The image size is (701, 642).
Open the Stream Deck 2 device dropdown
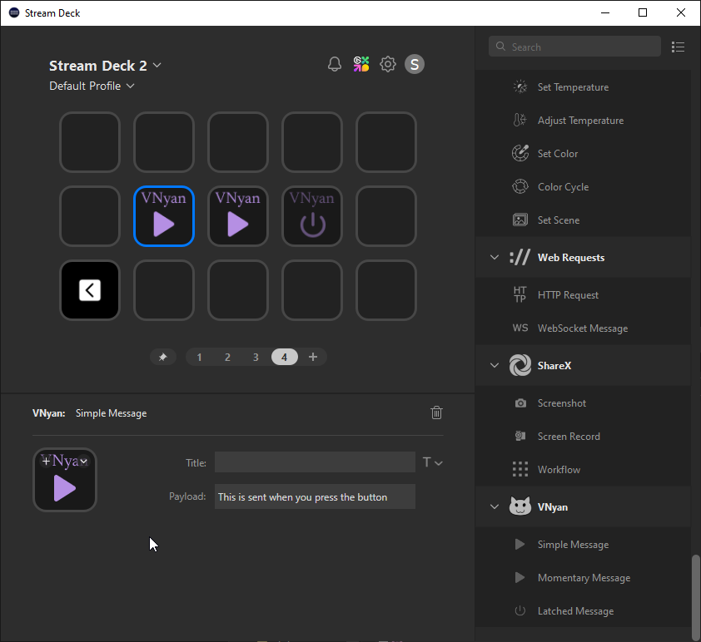106,66
